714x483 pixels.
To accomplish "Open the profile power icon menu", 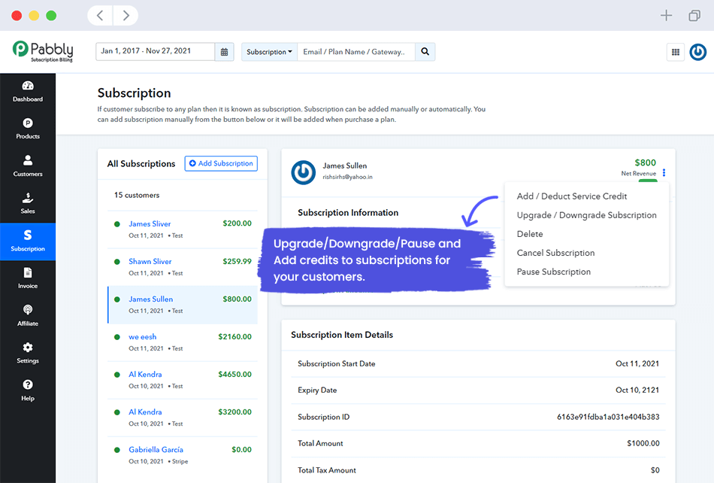I will pos(697,52).
